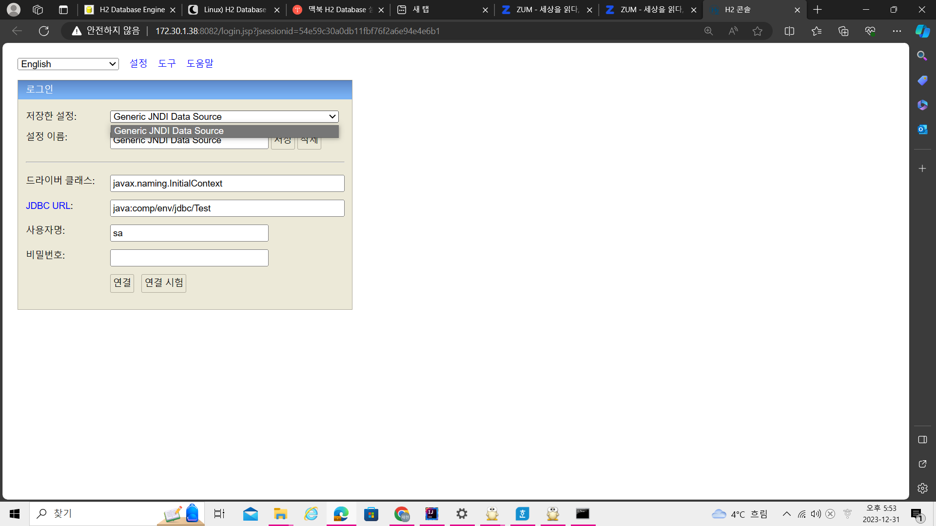Open the 도구 tools link

[167, 64]
